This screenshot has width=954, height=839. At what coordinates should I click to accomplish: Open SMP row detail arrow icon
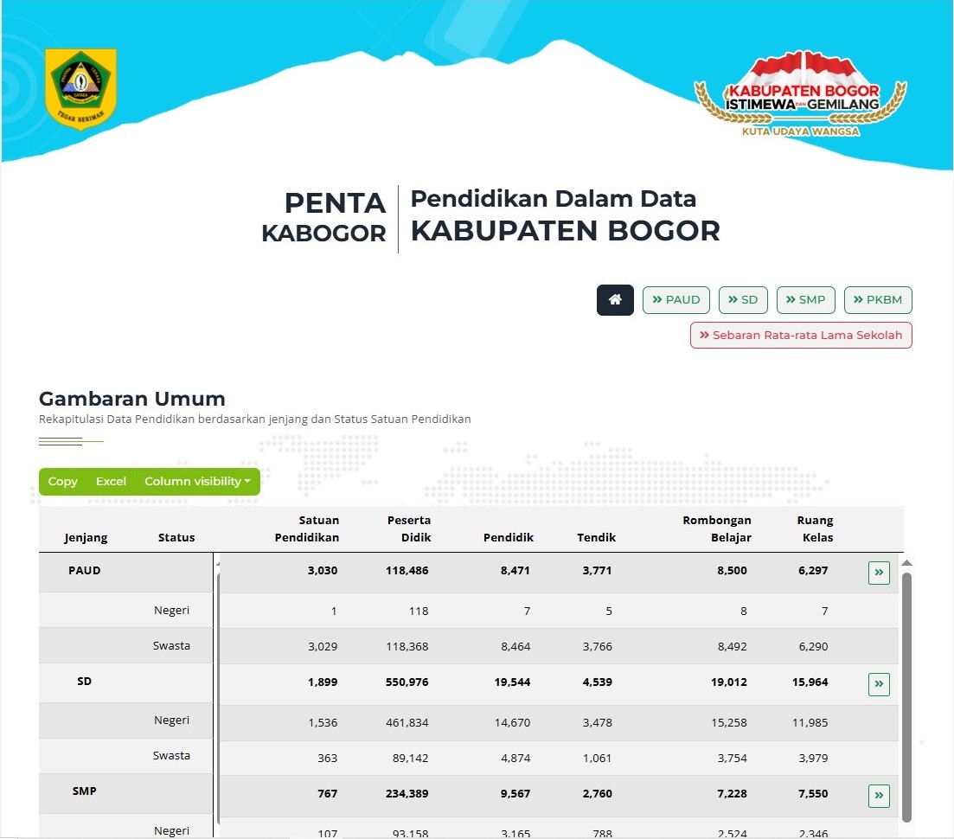879,795
